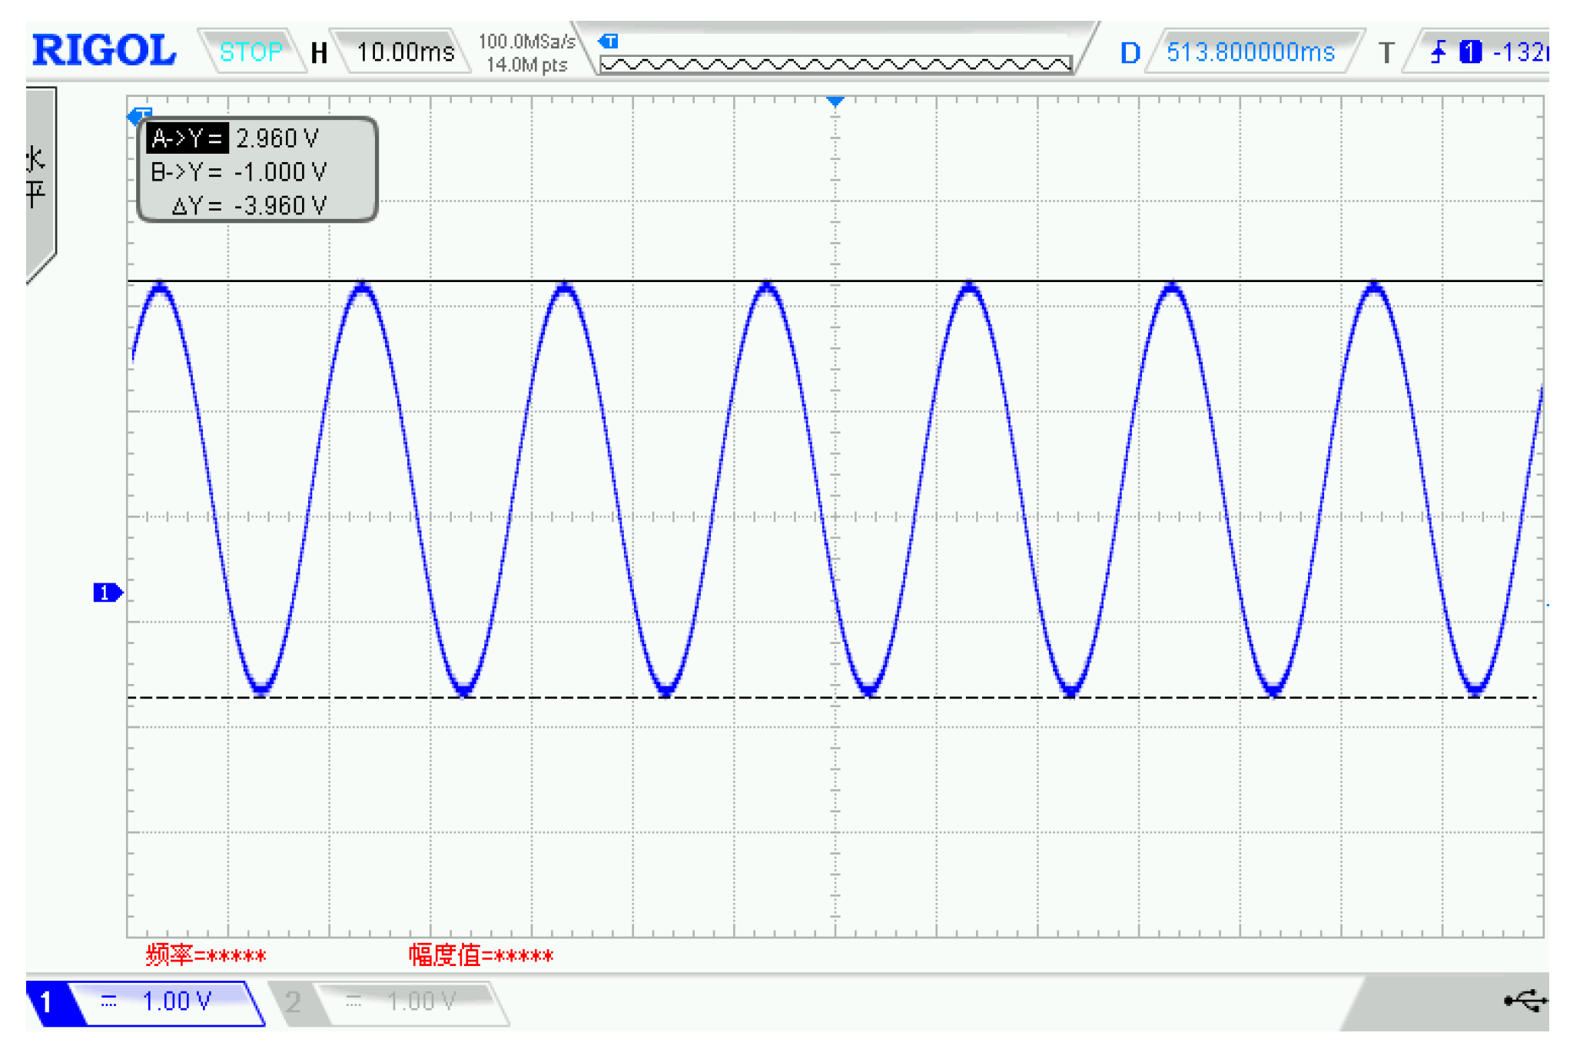This screenshot has height=1056, width=1570.
Task: Click the waveform memory overview bar
Action: pyautogui.click(x=835, y=64)
